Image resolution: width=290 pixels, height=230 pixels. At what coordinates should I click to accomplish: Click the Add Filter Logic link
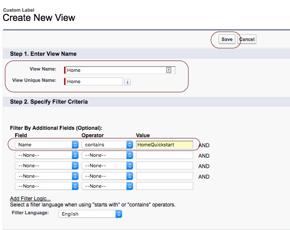point(30,198)
